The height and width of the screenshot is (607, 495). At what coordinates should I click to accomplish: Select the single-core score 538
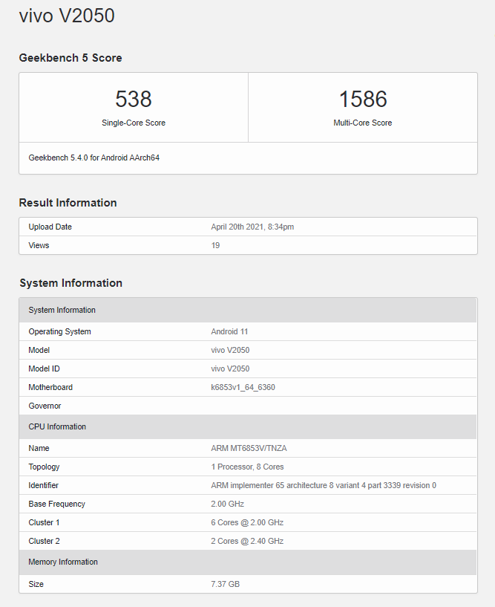pos(134,99)
